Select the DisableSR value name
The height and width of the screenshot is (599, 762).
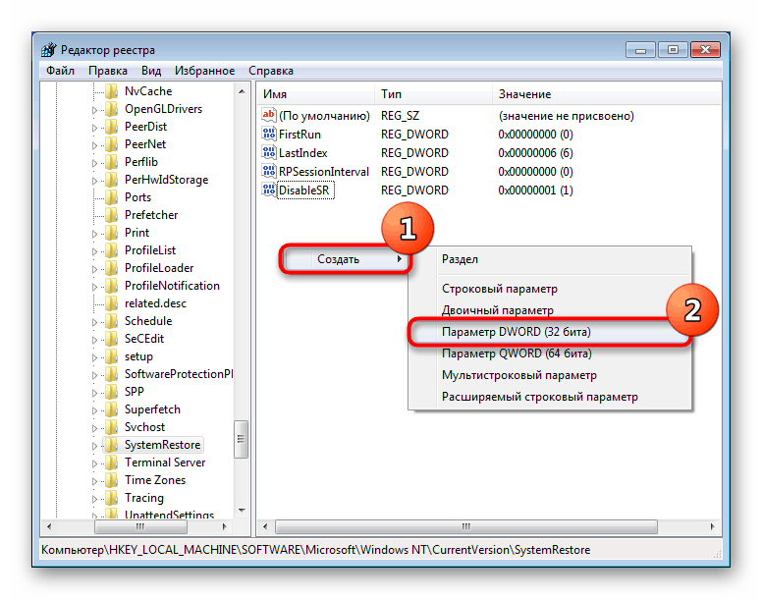click(x=303, y=190)
